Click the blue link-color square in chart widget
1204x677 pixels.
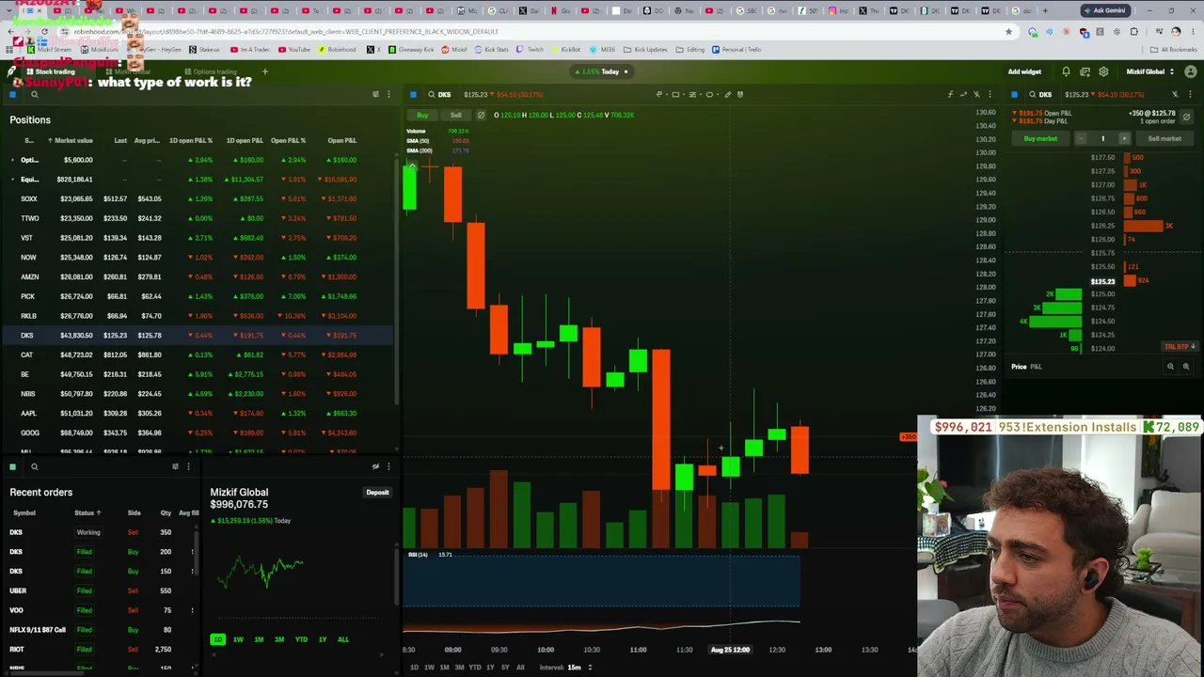coord(413,94)
